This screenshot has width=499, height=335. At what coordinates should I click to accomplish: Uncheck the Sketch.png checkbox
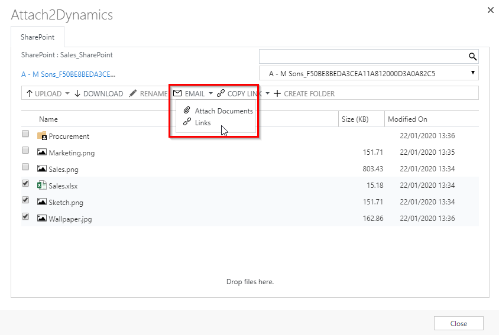click(x=25, y=200)
